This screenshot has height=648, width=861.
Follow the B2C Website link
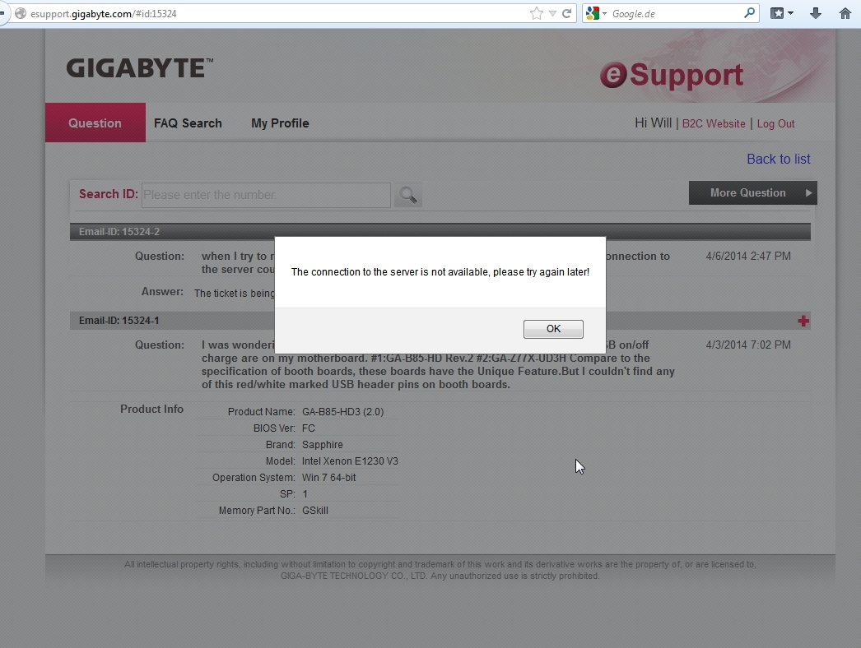click(x=714, y=124)
